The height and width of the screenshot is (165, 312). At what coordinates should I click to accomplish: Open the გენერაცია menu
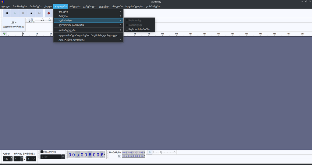(90, 6)
